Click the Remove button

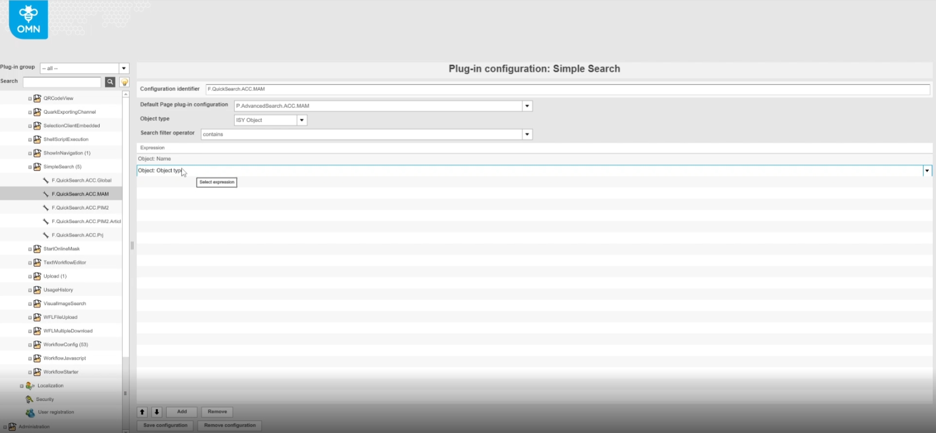click(x=217, y=412)
